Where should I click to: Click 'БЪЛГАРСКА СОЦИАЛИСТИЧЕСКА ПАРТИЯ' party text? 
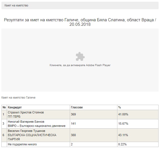tap(32, 137)
